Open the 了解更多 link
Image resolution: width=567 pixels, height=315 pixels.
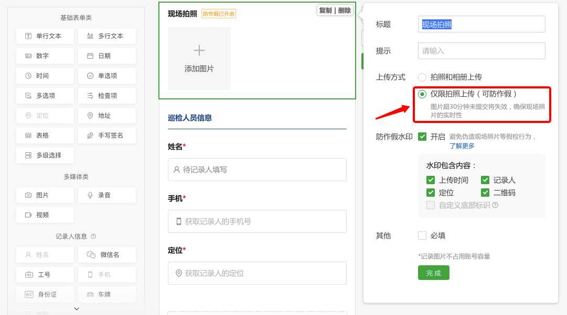click(x=462, y=146)
